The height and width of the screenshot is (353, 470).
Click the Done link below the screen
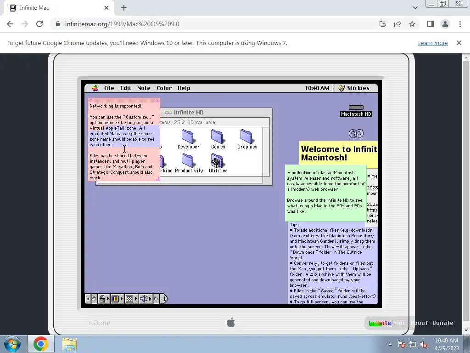point(100,323)
